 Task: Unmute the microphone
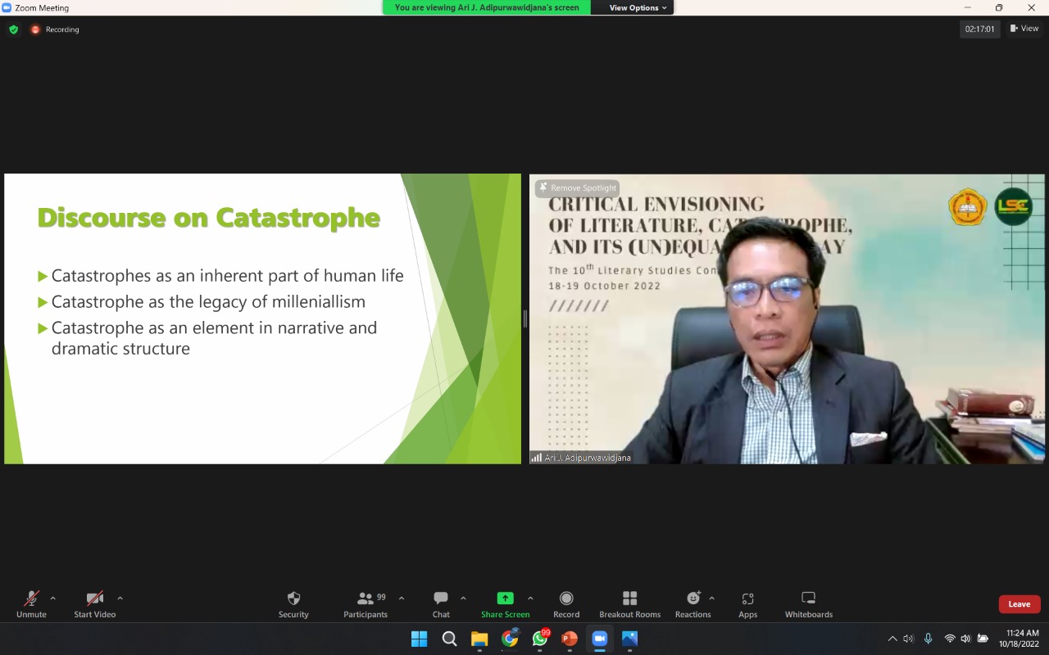pos(31,599)
